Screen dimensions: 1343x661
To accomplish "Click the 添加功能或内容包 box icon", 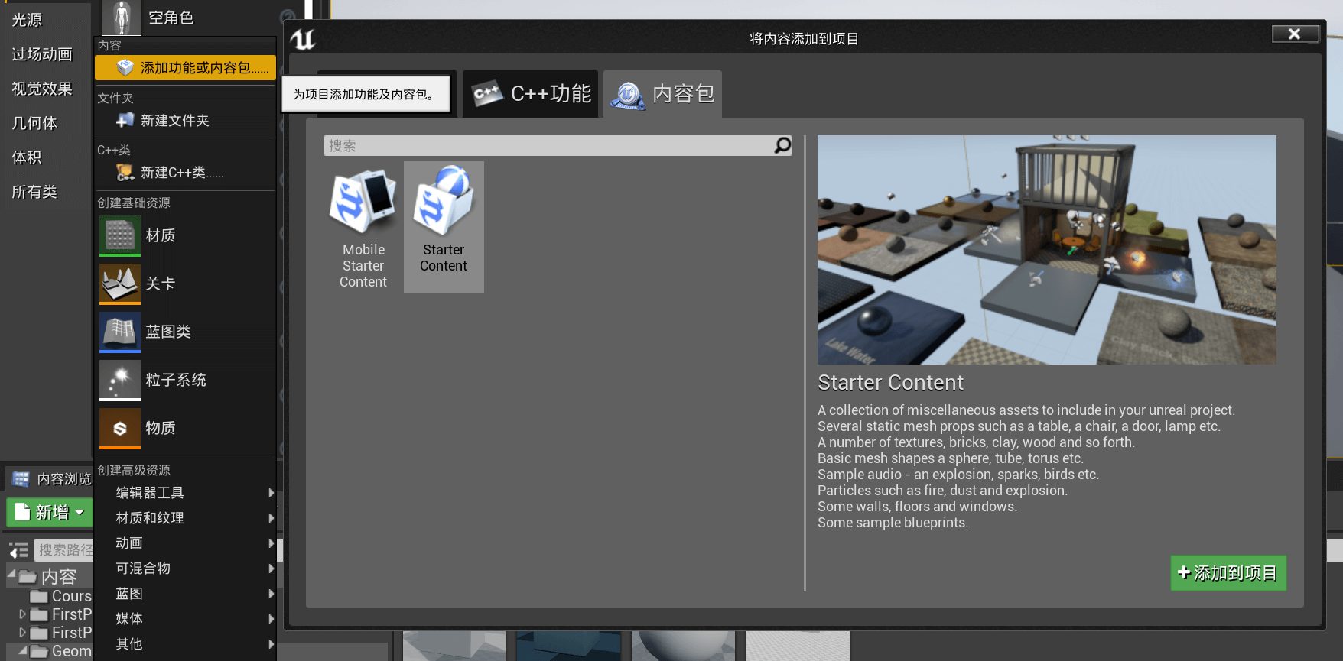I will (125, 68).
